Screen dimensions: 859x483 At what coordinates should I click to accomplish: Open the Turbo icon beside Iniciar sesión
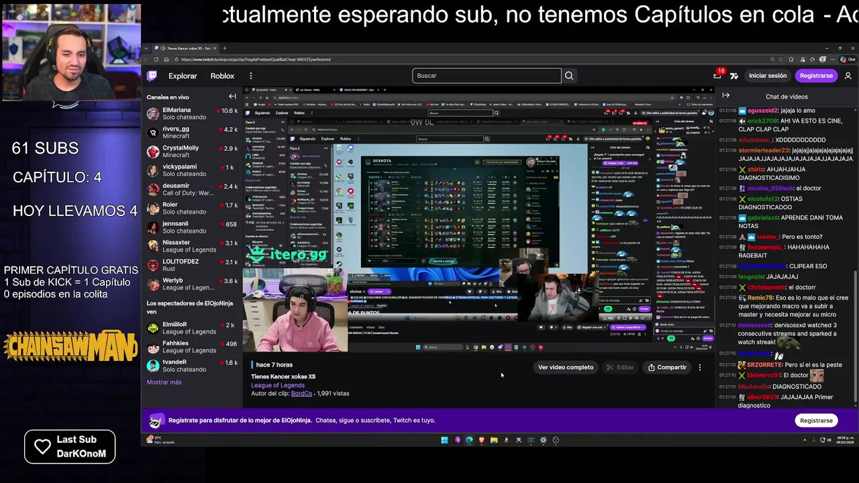(734, 76)
